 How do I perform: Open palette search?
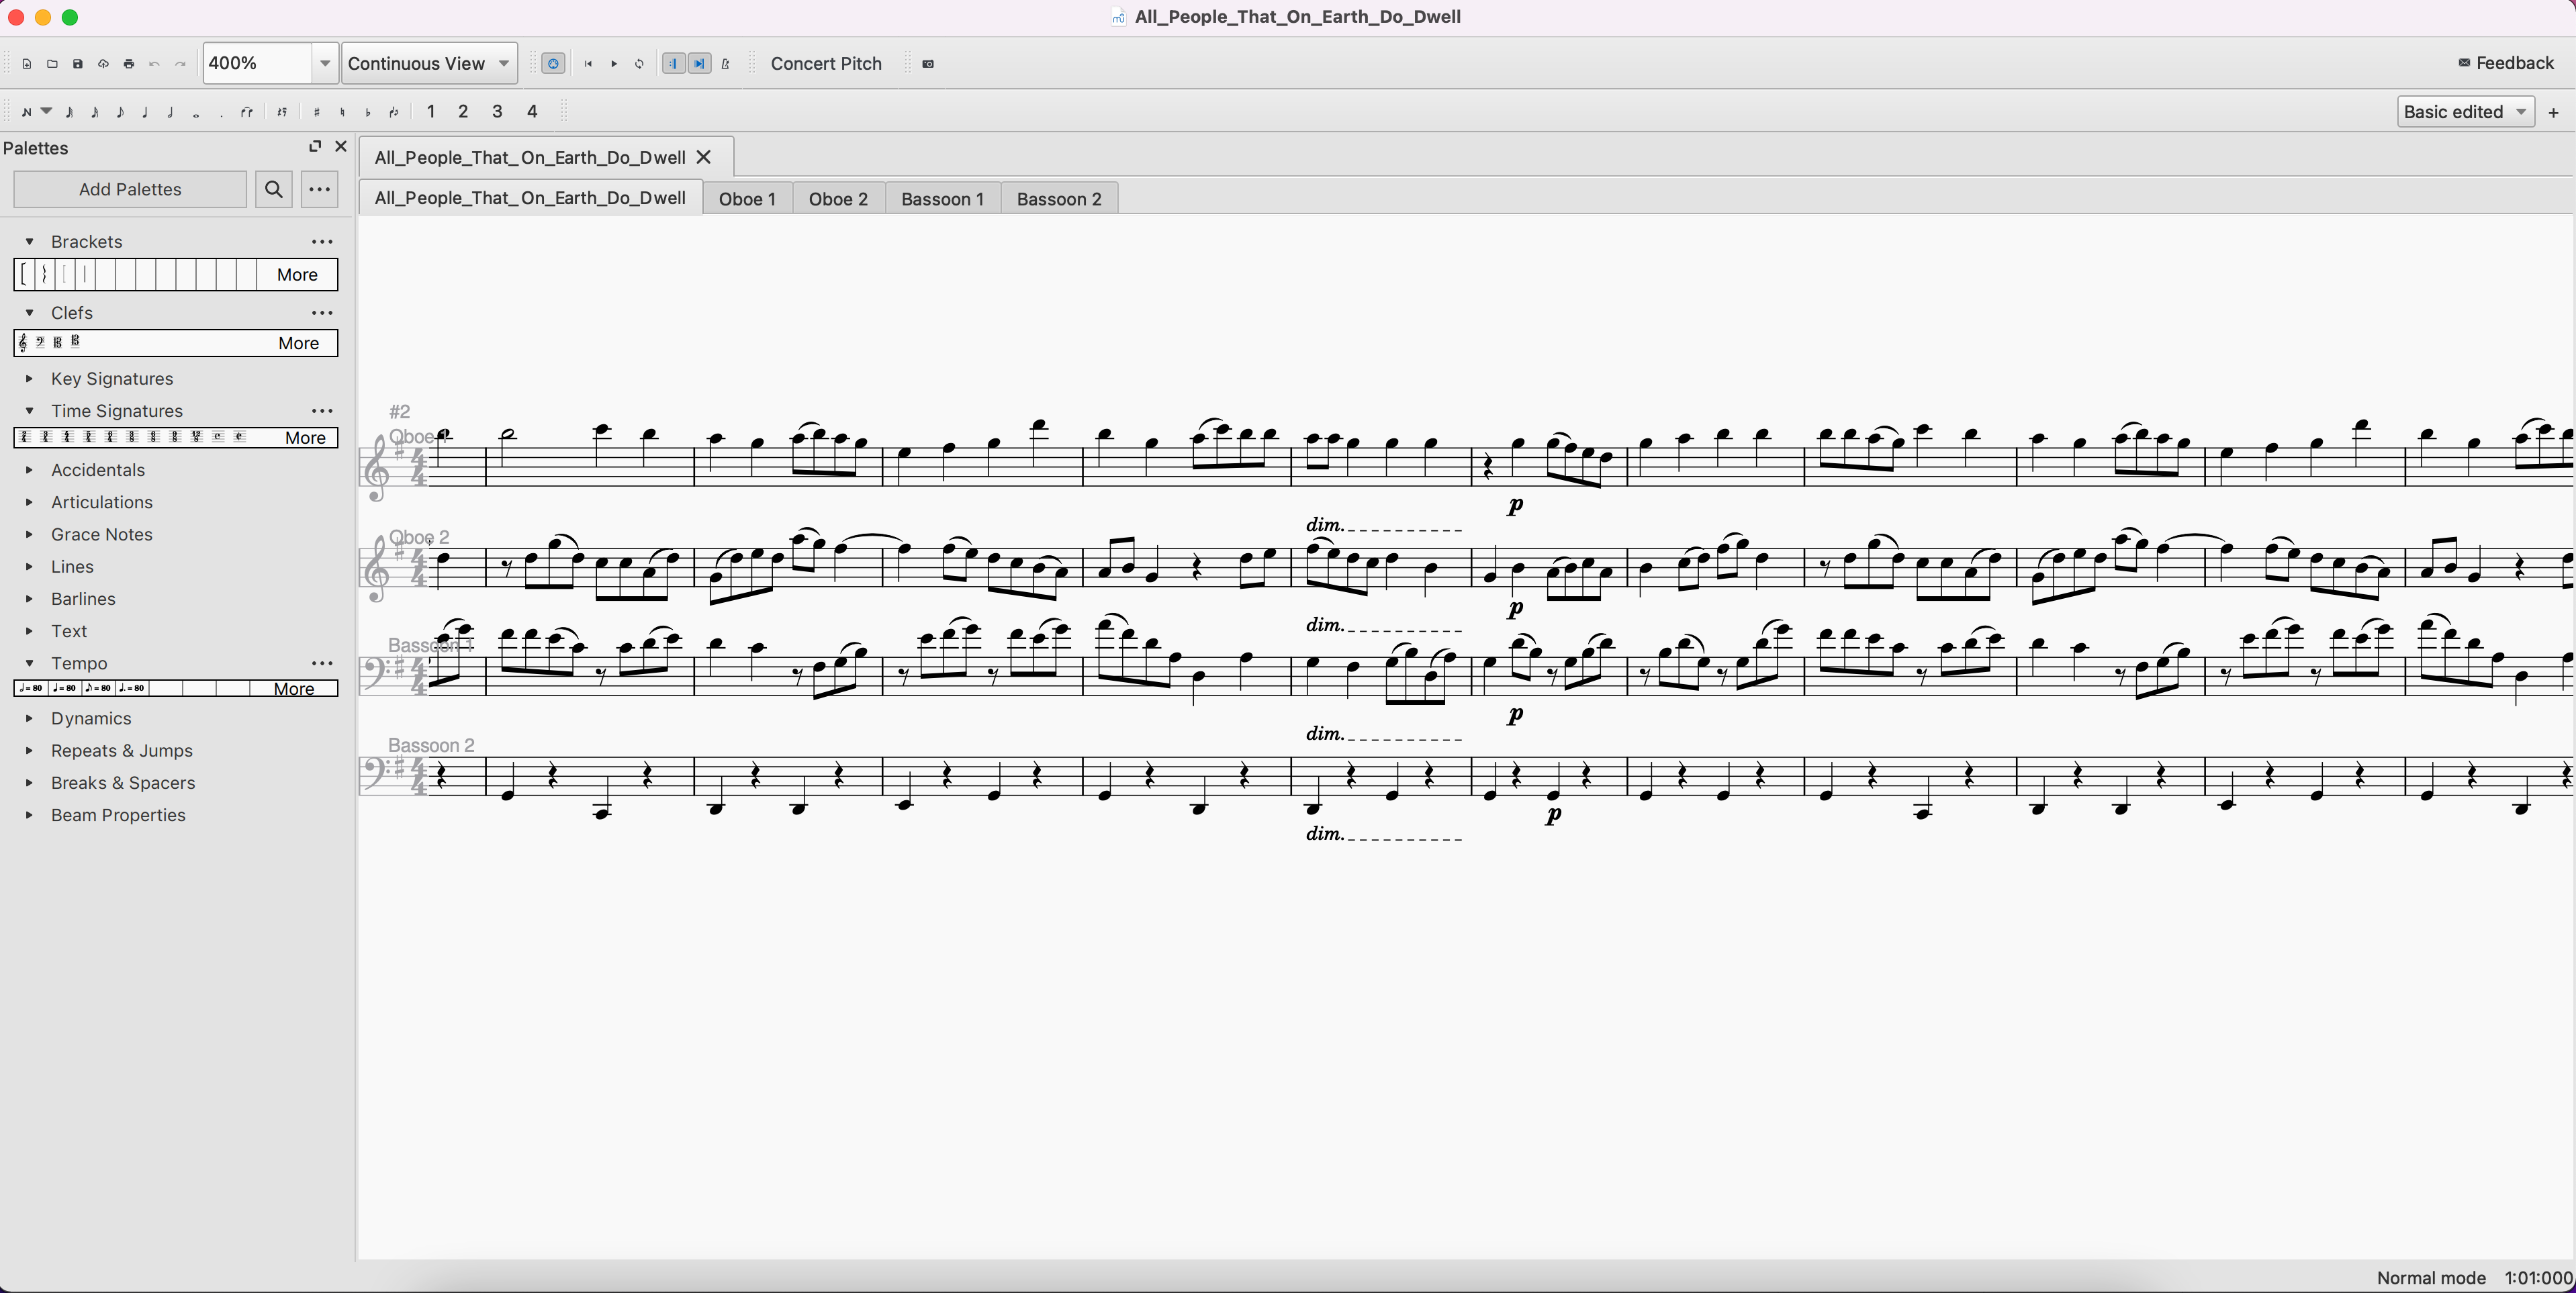(272, 189)
